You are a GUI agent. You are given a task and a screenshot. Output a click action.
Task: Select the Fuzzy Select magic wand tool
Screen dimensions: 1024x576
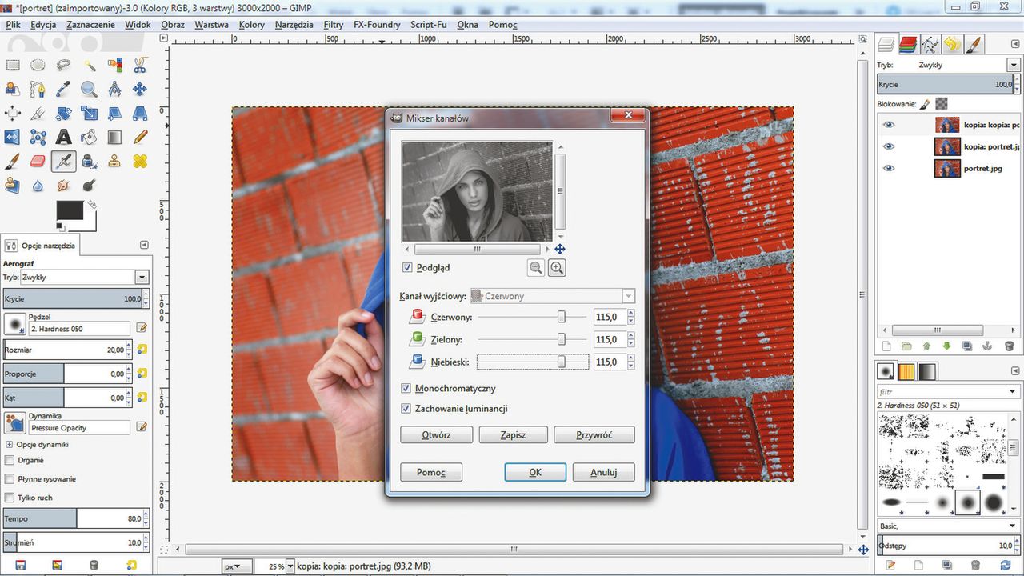click(x=89, y=66)
